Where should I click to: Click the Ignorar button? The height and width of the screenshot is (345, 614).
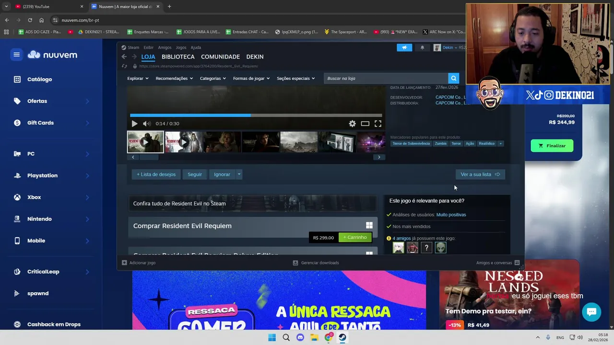pos(222,174)
